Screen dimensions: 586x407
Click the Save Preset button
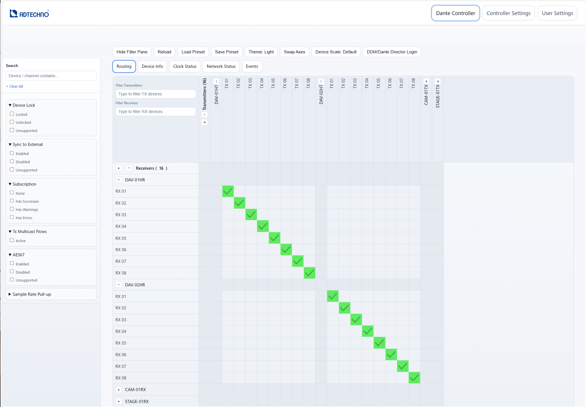pos(226,52)
